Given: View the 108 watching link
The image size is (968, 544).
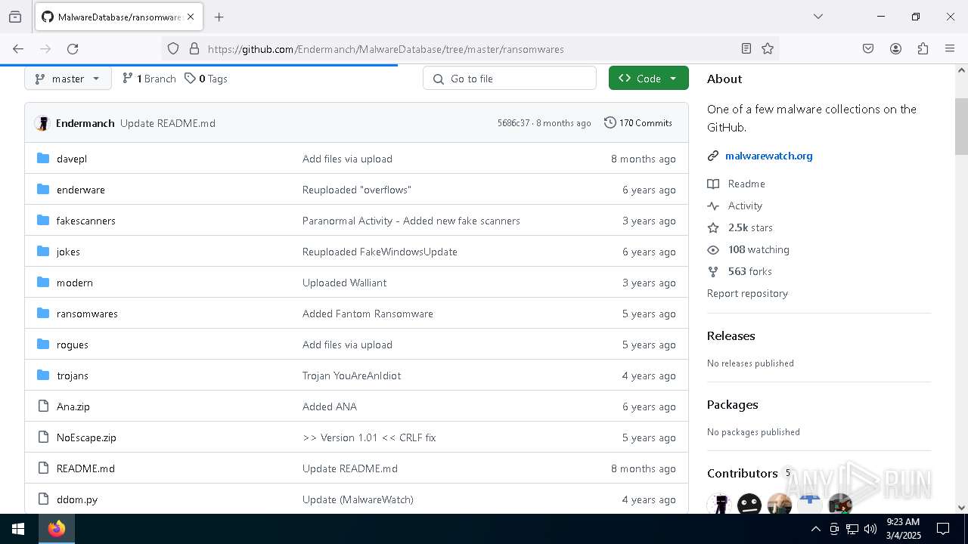Looking at the screenshot, I should [749, 249].
